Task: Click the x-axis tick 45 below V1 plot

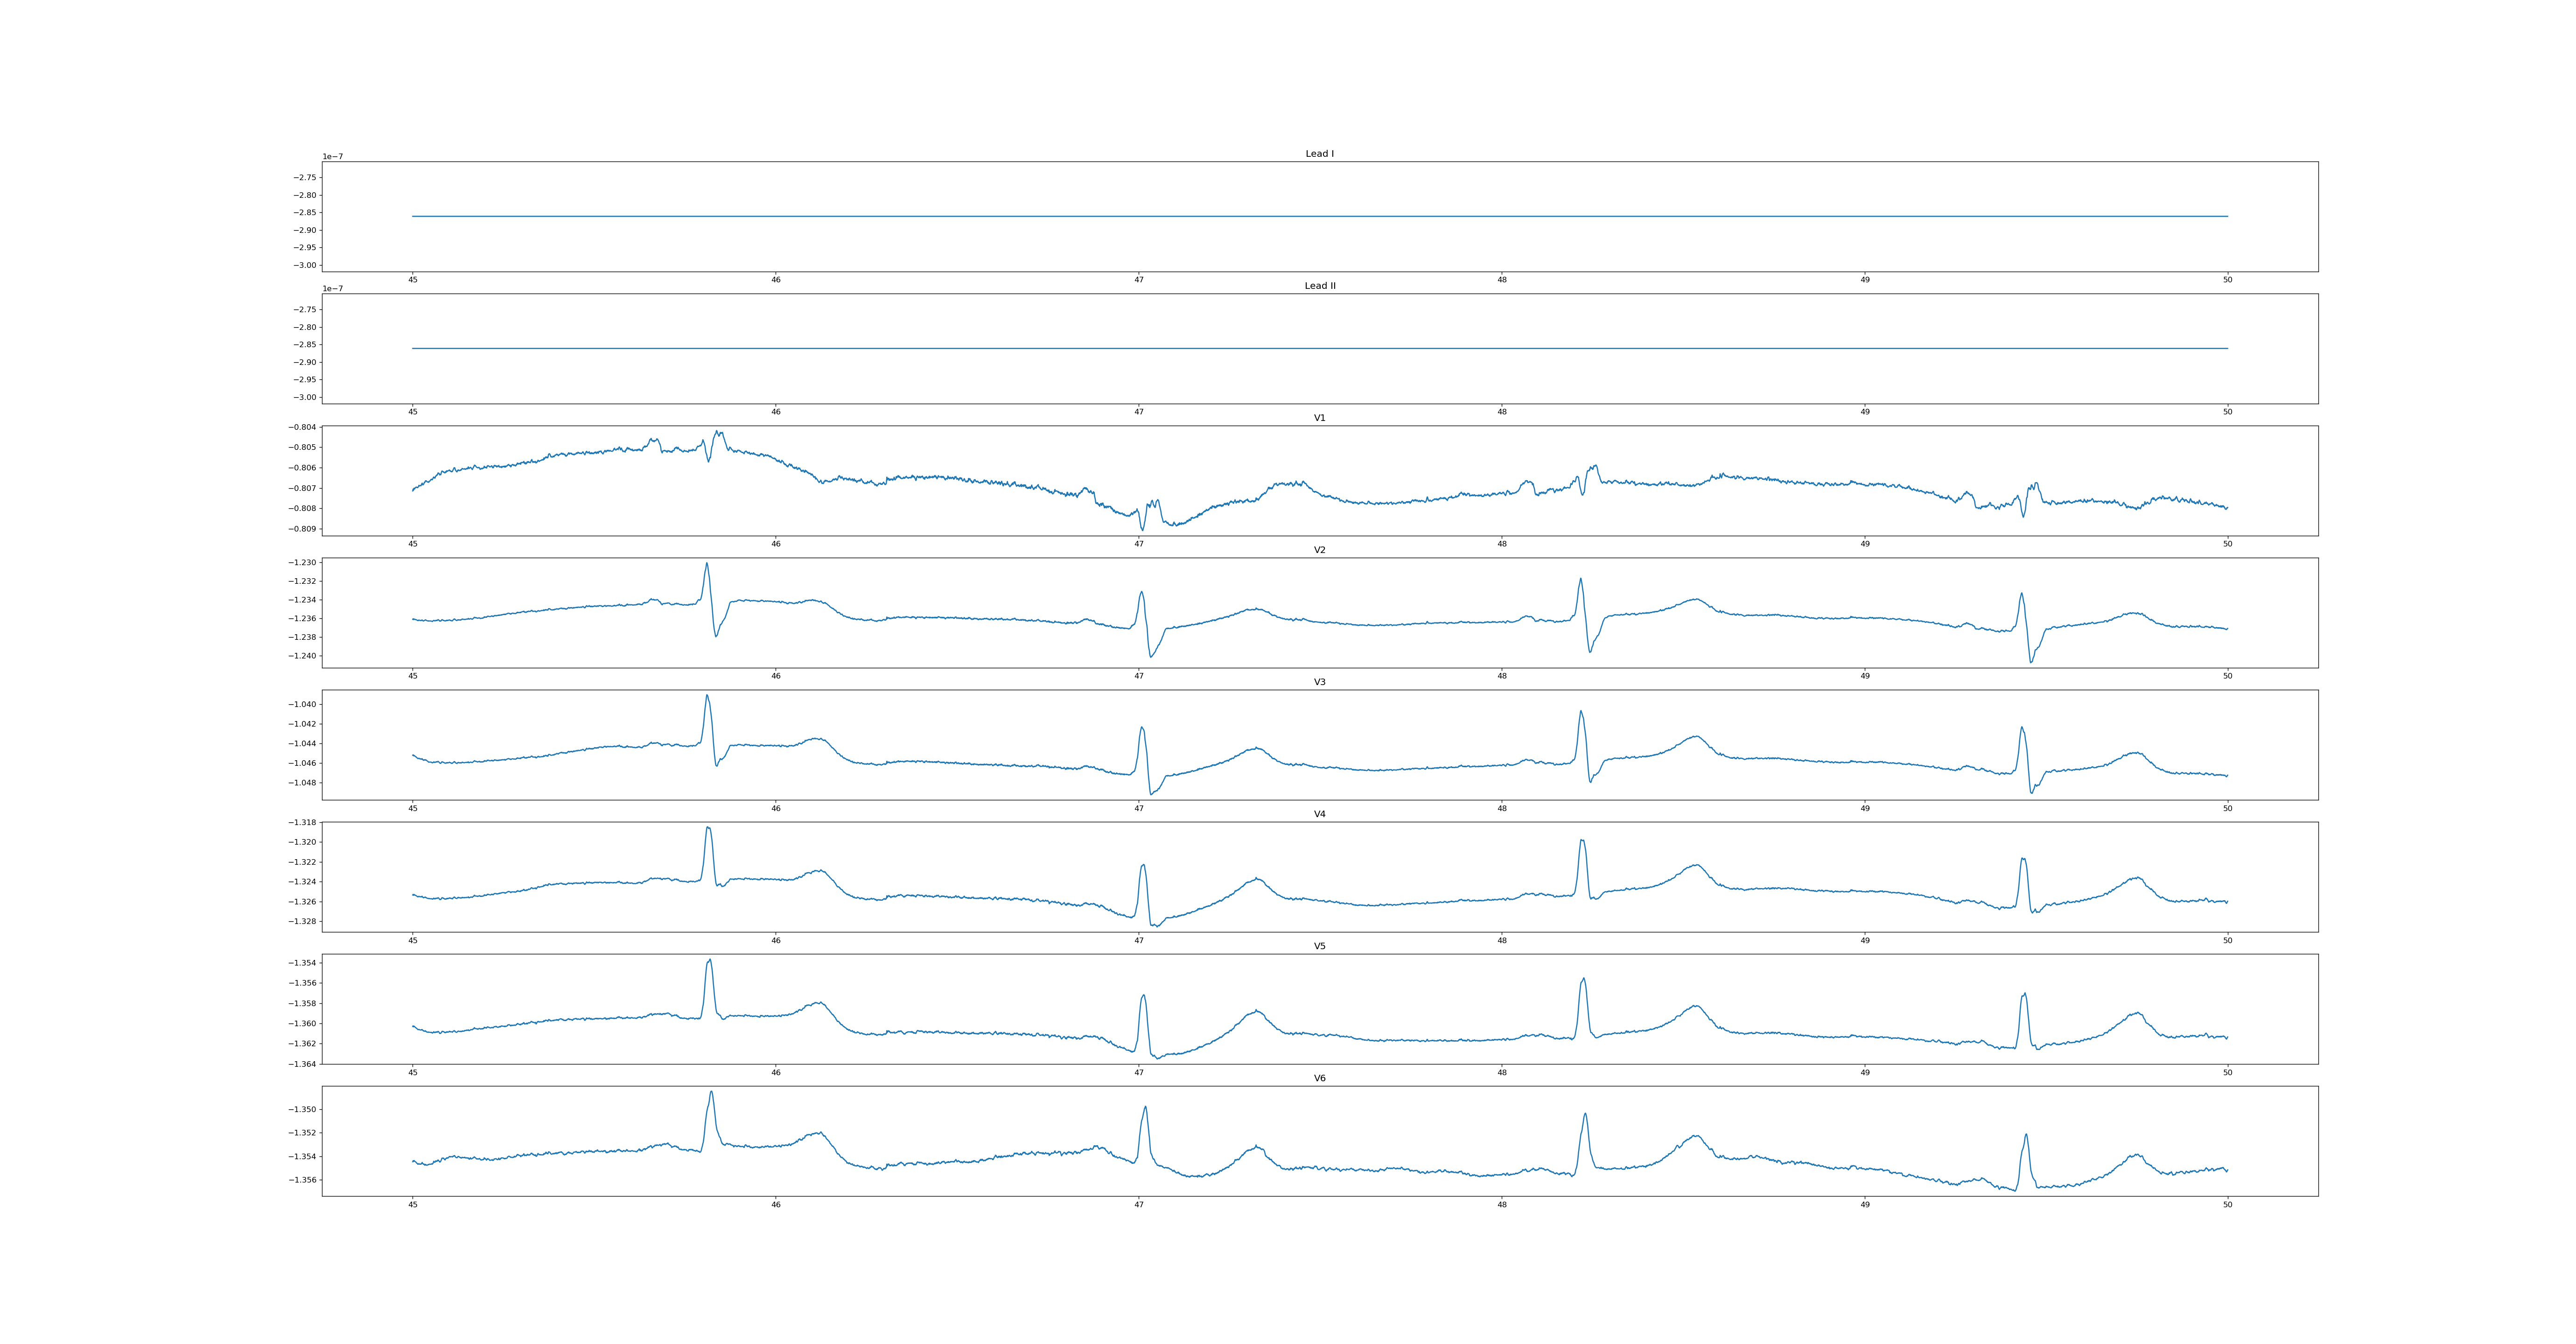Action: (413, 544)
